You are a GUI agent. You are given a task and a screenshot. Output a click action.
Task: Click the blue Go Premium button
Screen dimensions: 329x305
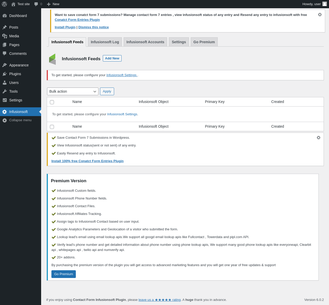coord(63,274)
